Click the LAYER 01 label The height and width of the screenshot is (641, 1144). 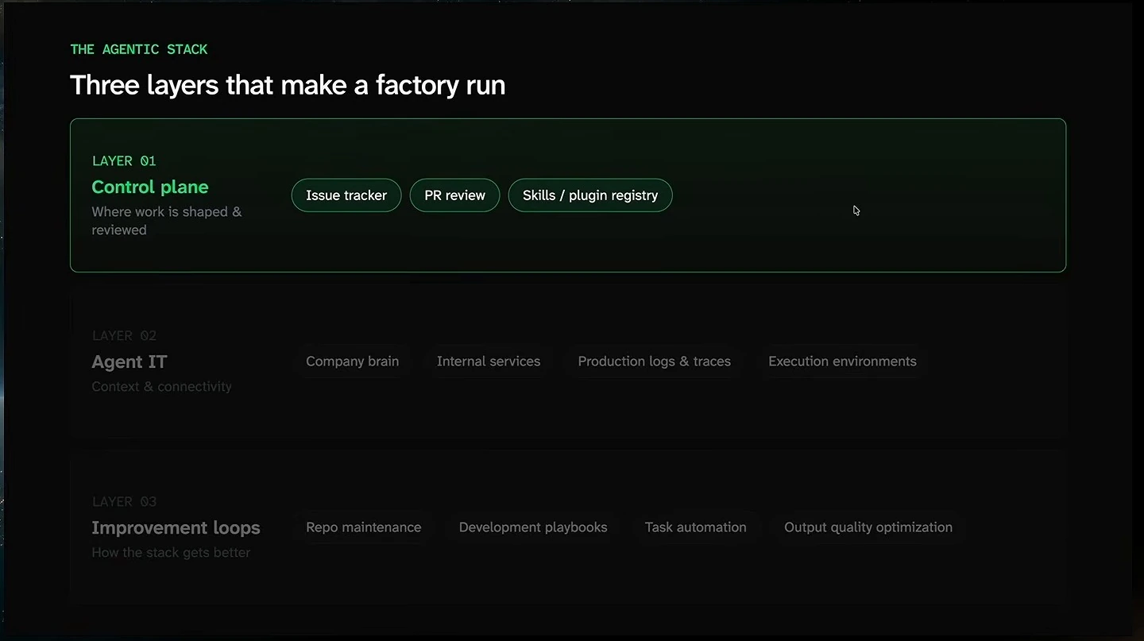(x=124, y=161)
